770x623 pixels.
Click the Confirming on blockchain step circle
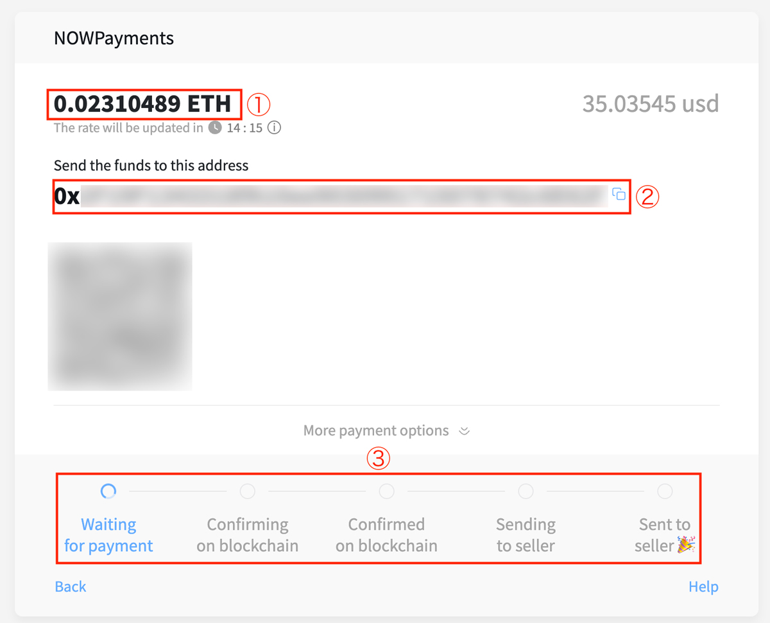click(x=247, y=491)
